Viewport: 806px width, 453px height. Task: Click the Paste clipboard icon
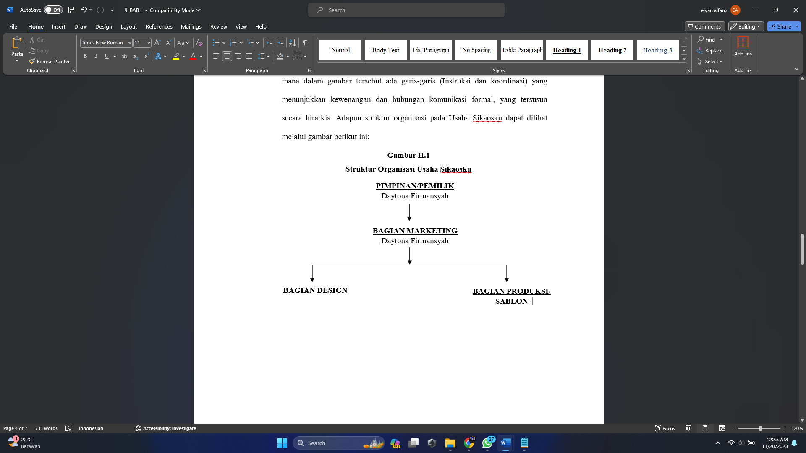pos(17,43)
